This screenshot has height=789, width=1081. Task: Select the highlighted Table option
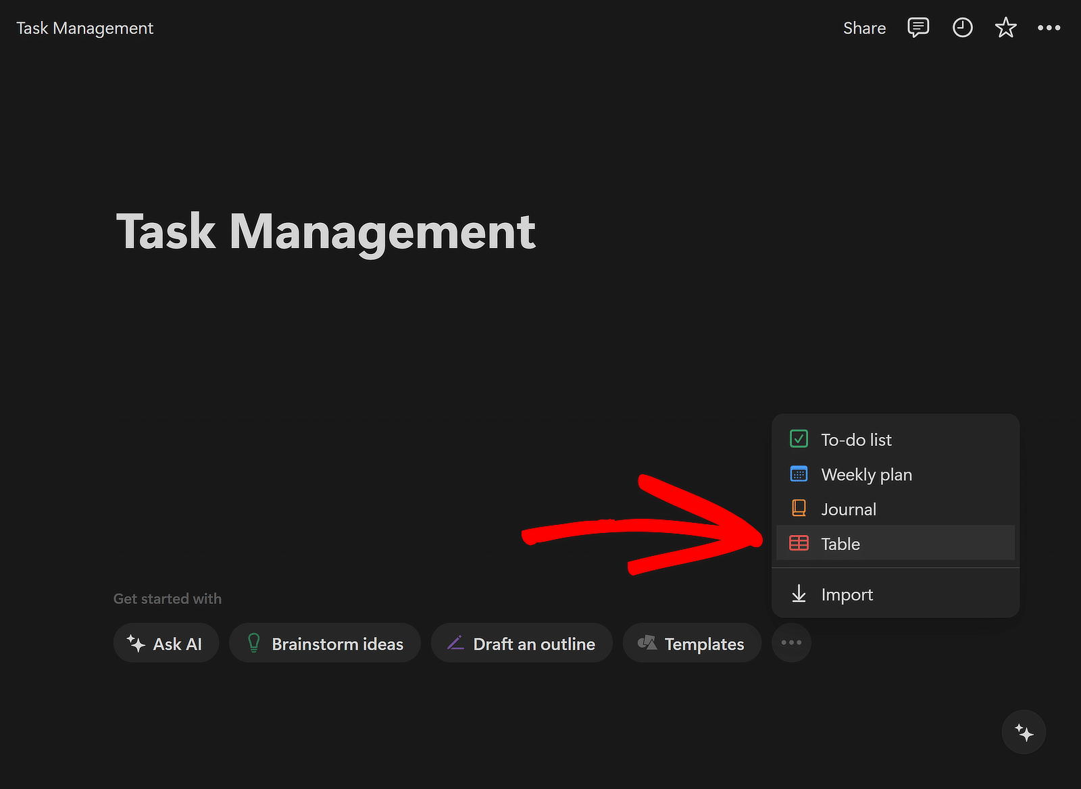coord(840,543)
